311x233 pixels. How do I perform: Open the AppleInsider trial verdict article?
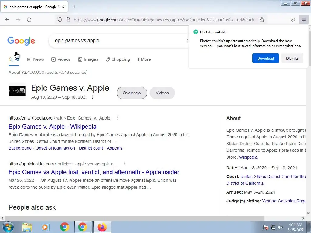tap(94, 172)
